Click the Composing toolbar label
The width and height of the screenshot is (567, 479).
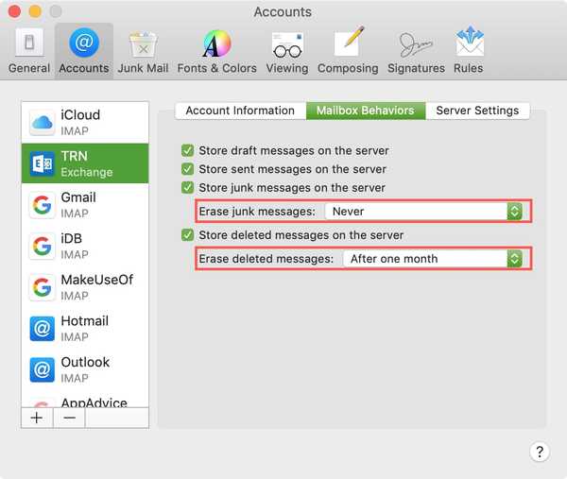coord(348,69)
